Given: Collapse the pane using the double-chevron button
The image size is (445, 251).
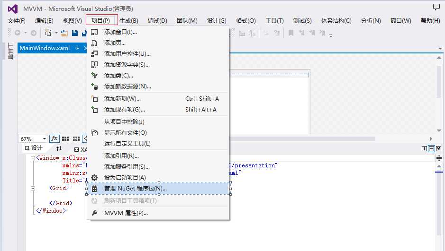Looking at the screenshot, I should pyautogui.click(x=439, y=148).
